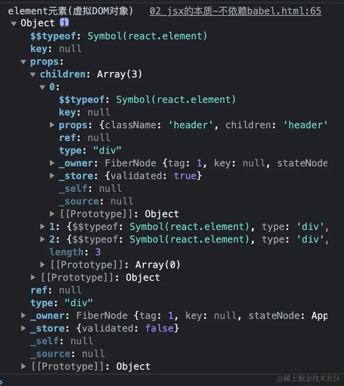Expand child element 2
The image size is (344, 386).
[x=43, y=239]
